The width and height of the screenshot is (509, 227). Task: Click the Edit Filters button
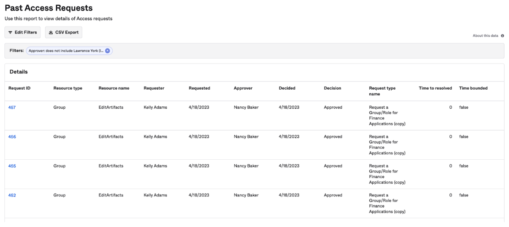click(22, 33)
